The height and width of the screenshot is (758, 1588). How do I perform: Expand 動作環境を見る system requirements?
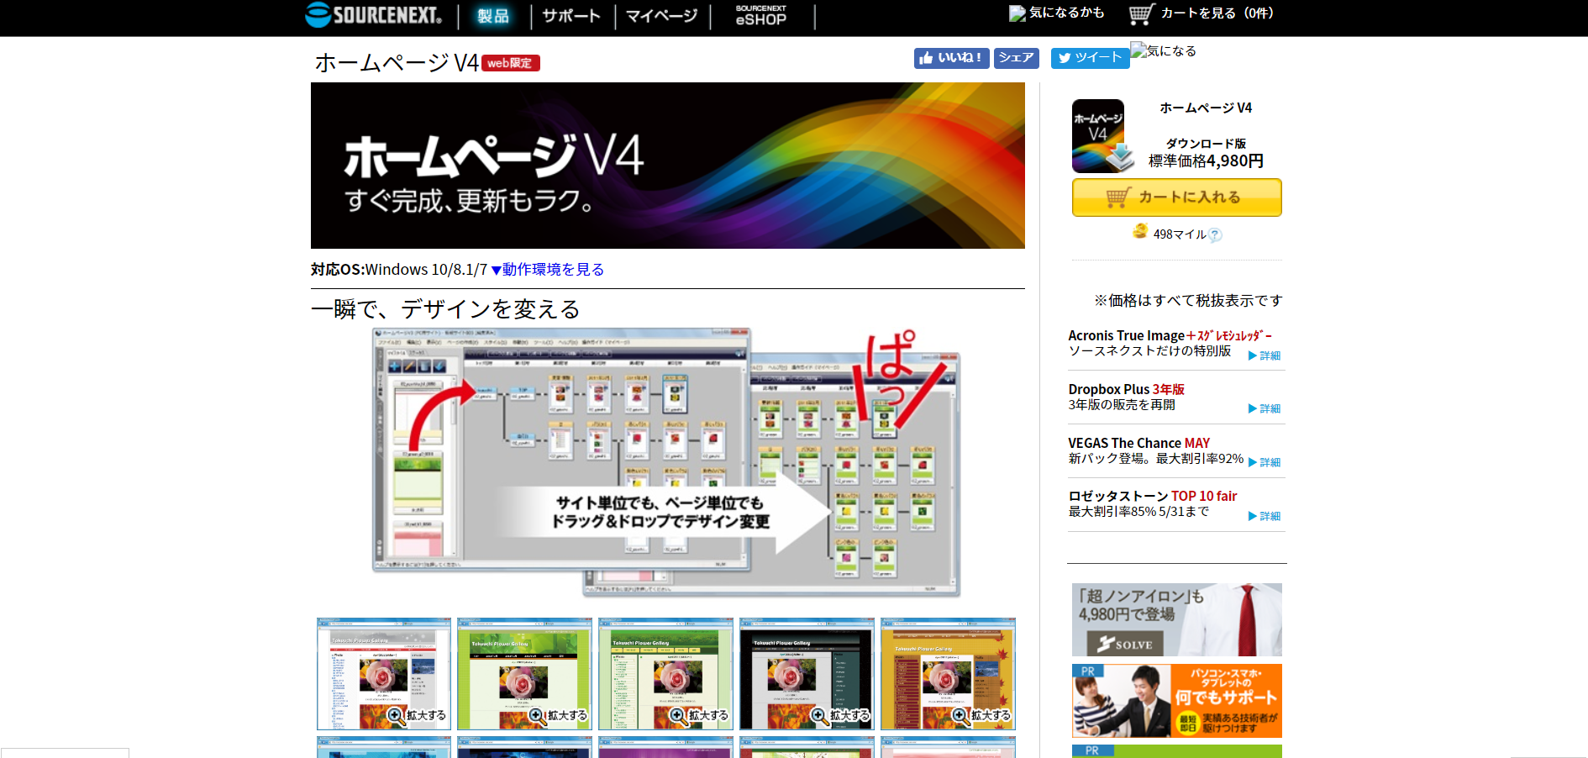pyautogui.click(x=548, y=270)
